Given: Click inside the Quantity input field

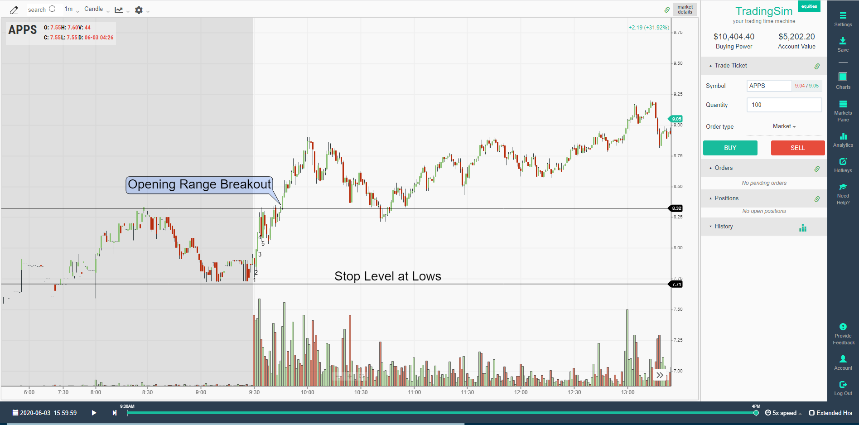Looking at the screenshot, I should pos(784,105).
